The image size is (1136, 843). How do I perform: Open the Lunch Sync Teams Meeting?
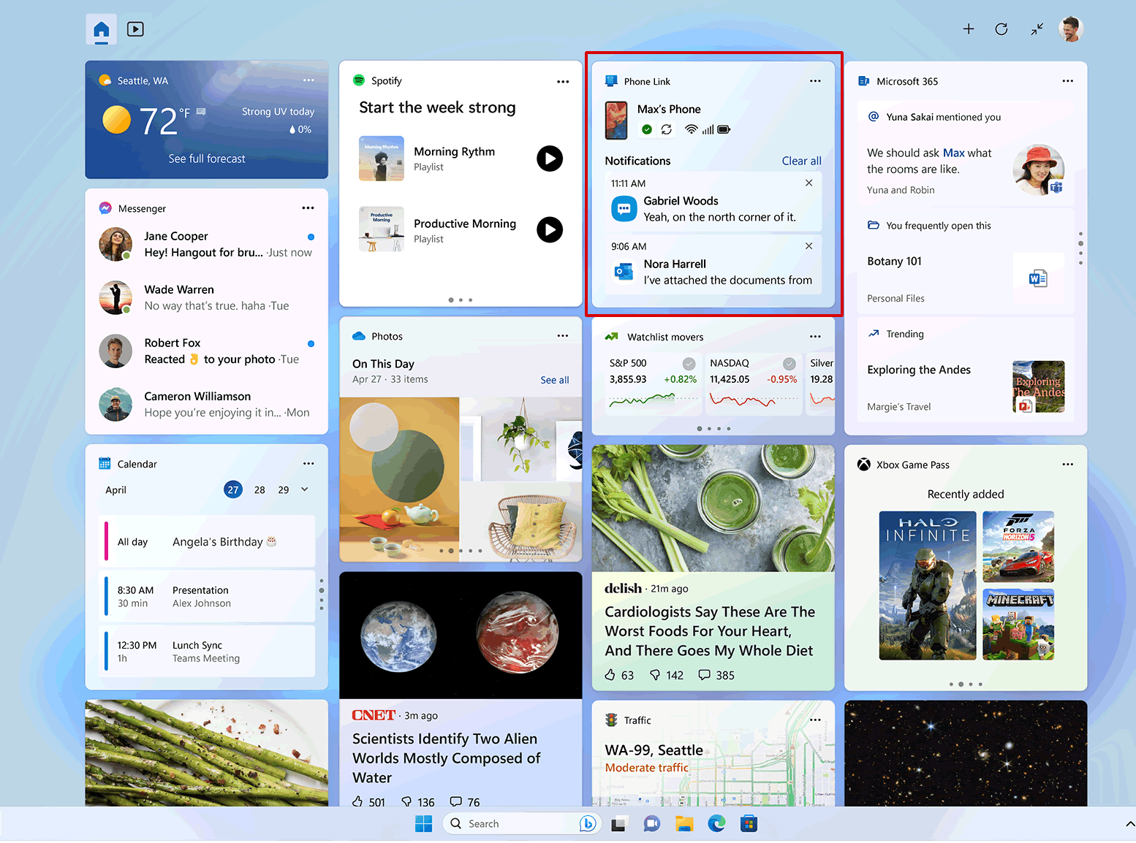point(207,652)
